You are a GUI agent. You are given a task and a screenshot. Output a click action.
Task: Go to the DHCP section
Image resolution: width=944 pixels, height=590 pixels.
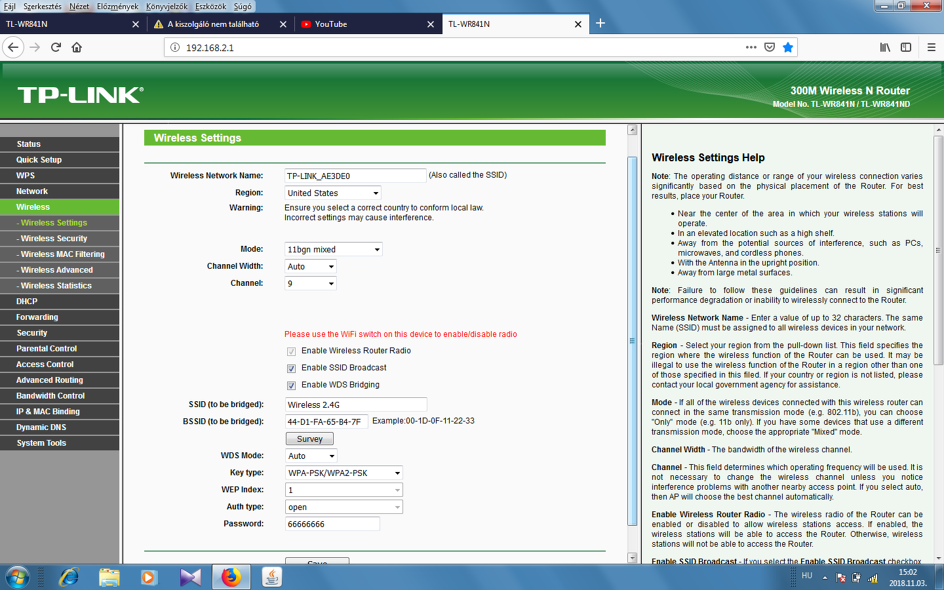[60, 302]
